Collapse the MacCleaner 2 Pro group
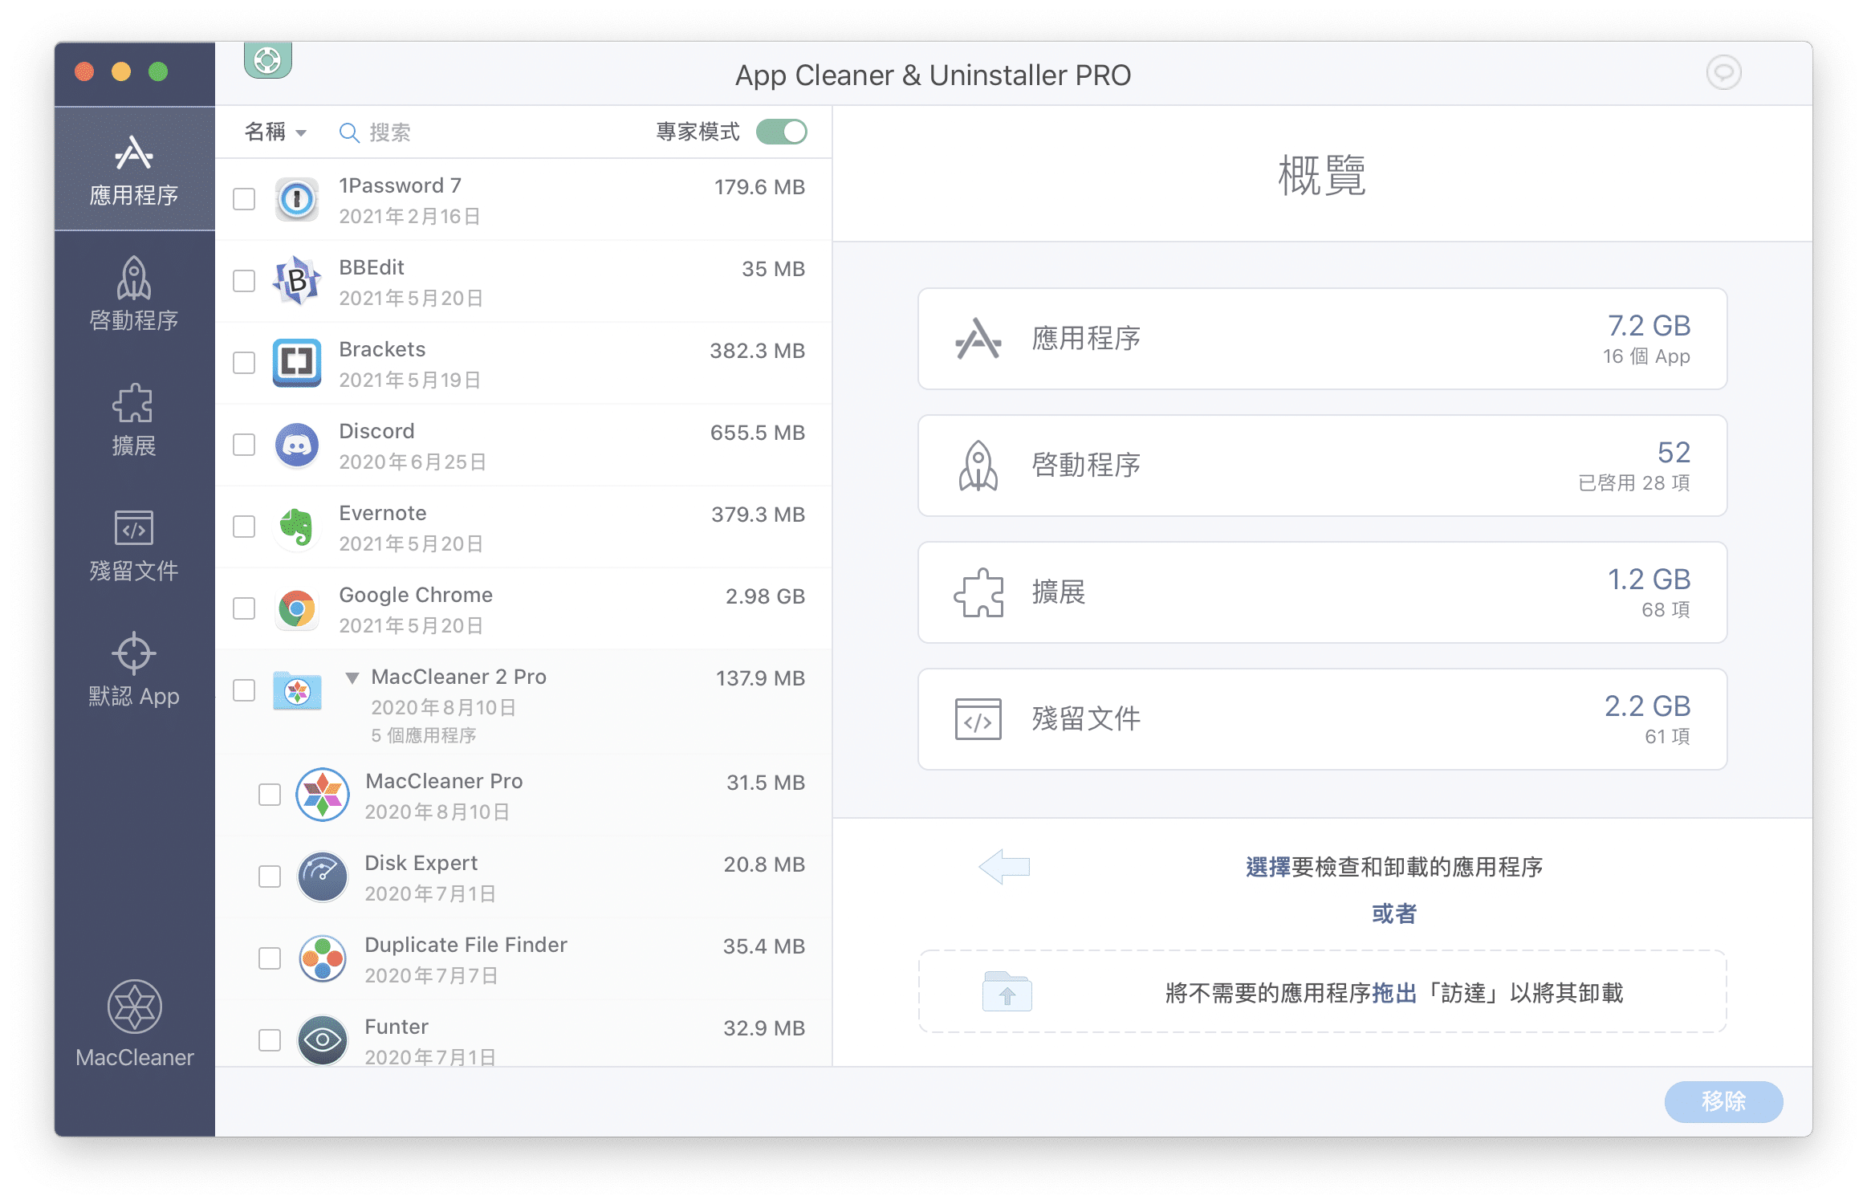Image resolution: width=1867 pixels, height=1204 pixels. pyautogui.click(x=352, y=678)
